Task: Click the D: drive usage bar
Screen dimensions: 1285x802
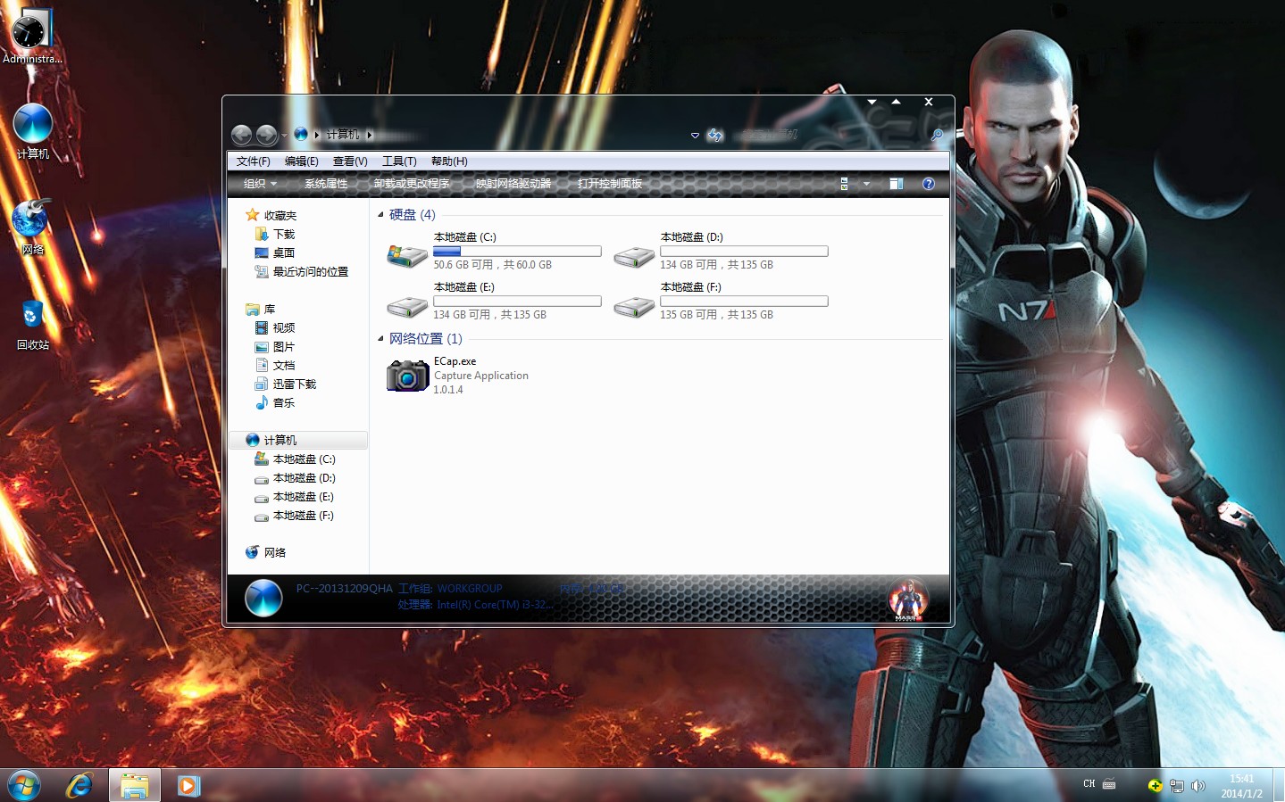Action: click(744, 252)
